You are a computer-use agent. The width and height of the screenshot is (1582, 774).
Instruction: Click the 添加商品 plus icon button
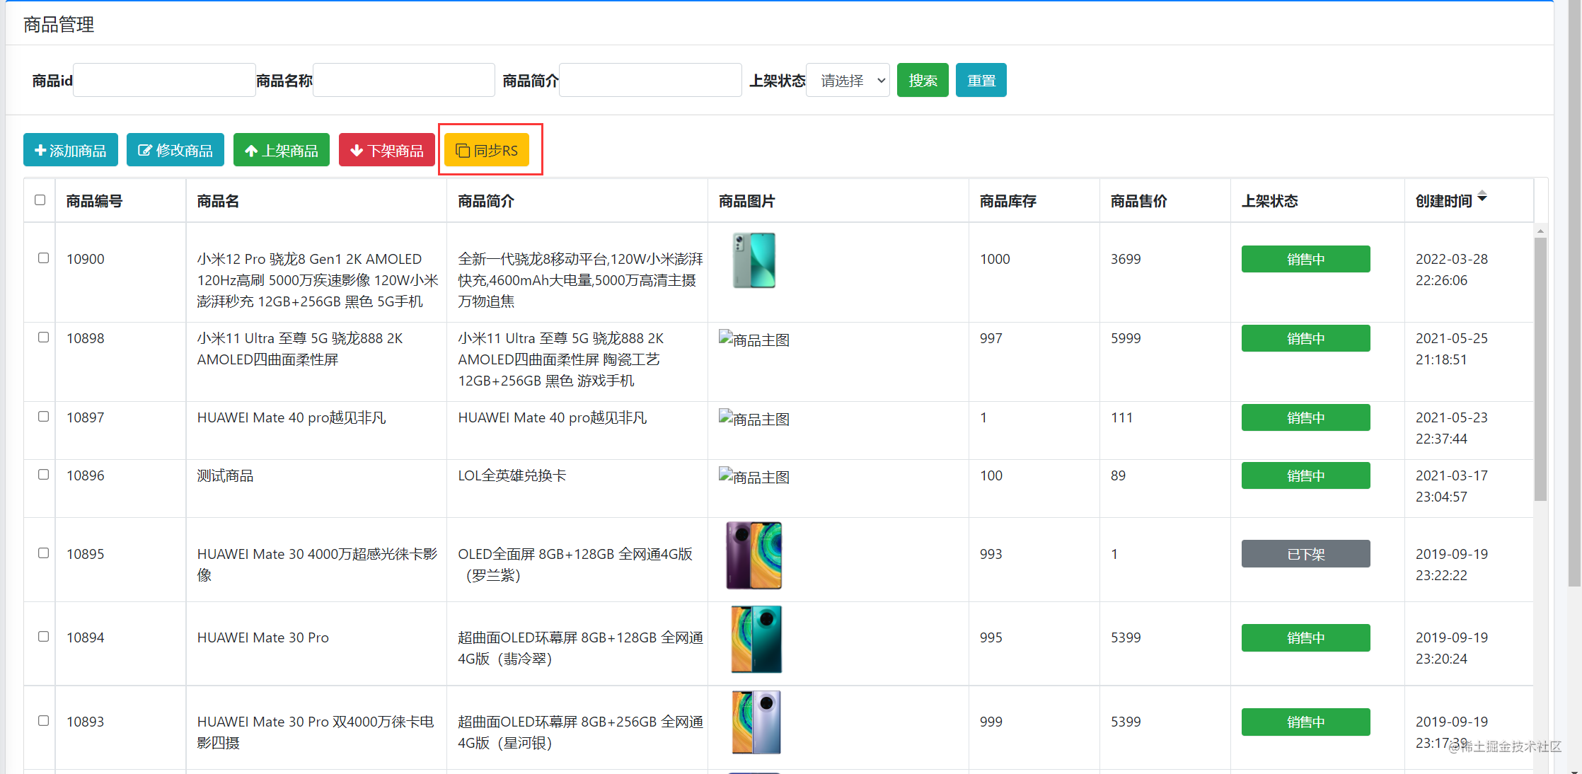pos(71,150)
